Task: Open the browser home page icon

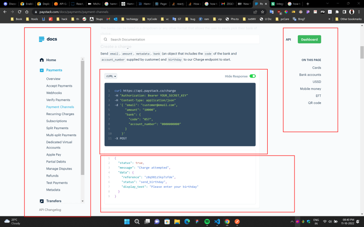Action: click(x=27, y=12)
